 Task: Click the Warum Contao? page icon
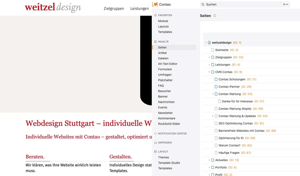point(216,145)
